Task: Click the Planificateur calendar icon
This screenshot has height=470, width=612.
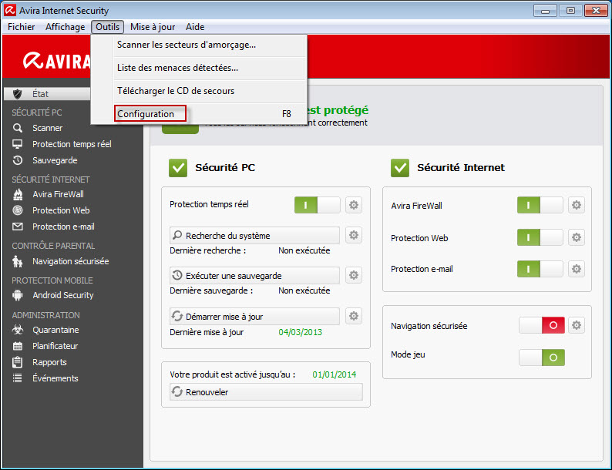Action: (x=18, y=346)
